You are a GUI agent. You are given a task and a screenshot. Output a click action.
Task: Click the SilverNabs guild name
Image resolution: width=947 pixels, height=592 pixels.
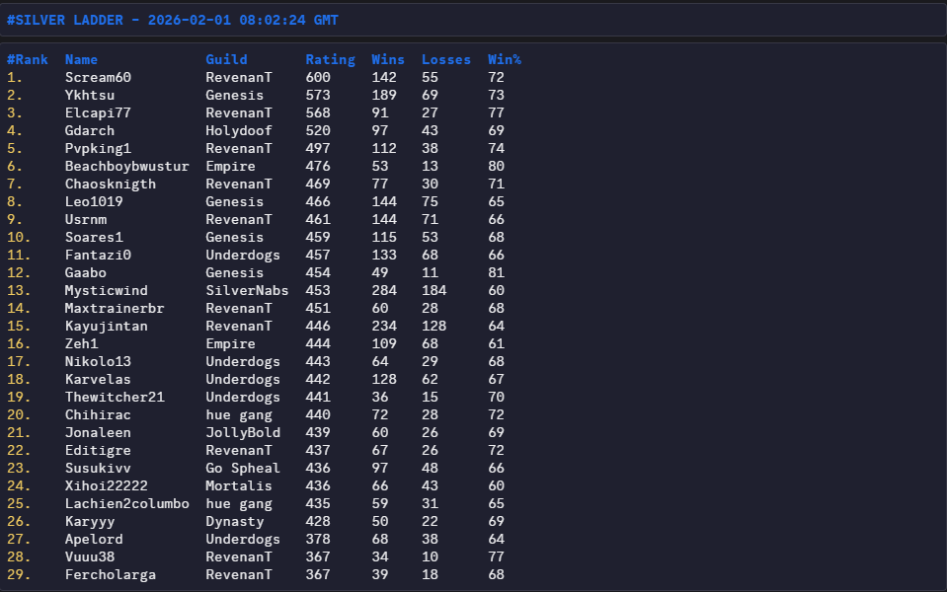click(247, 290)
